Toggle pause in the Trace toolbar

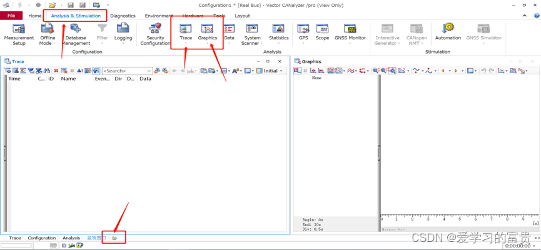click(x=72, y=71)
